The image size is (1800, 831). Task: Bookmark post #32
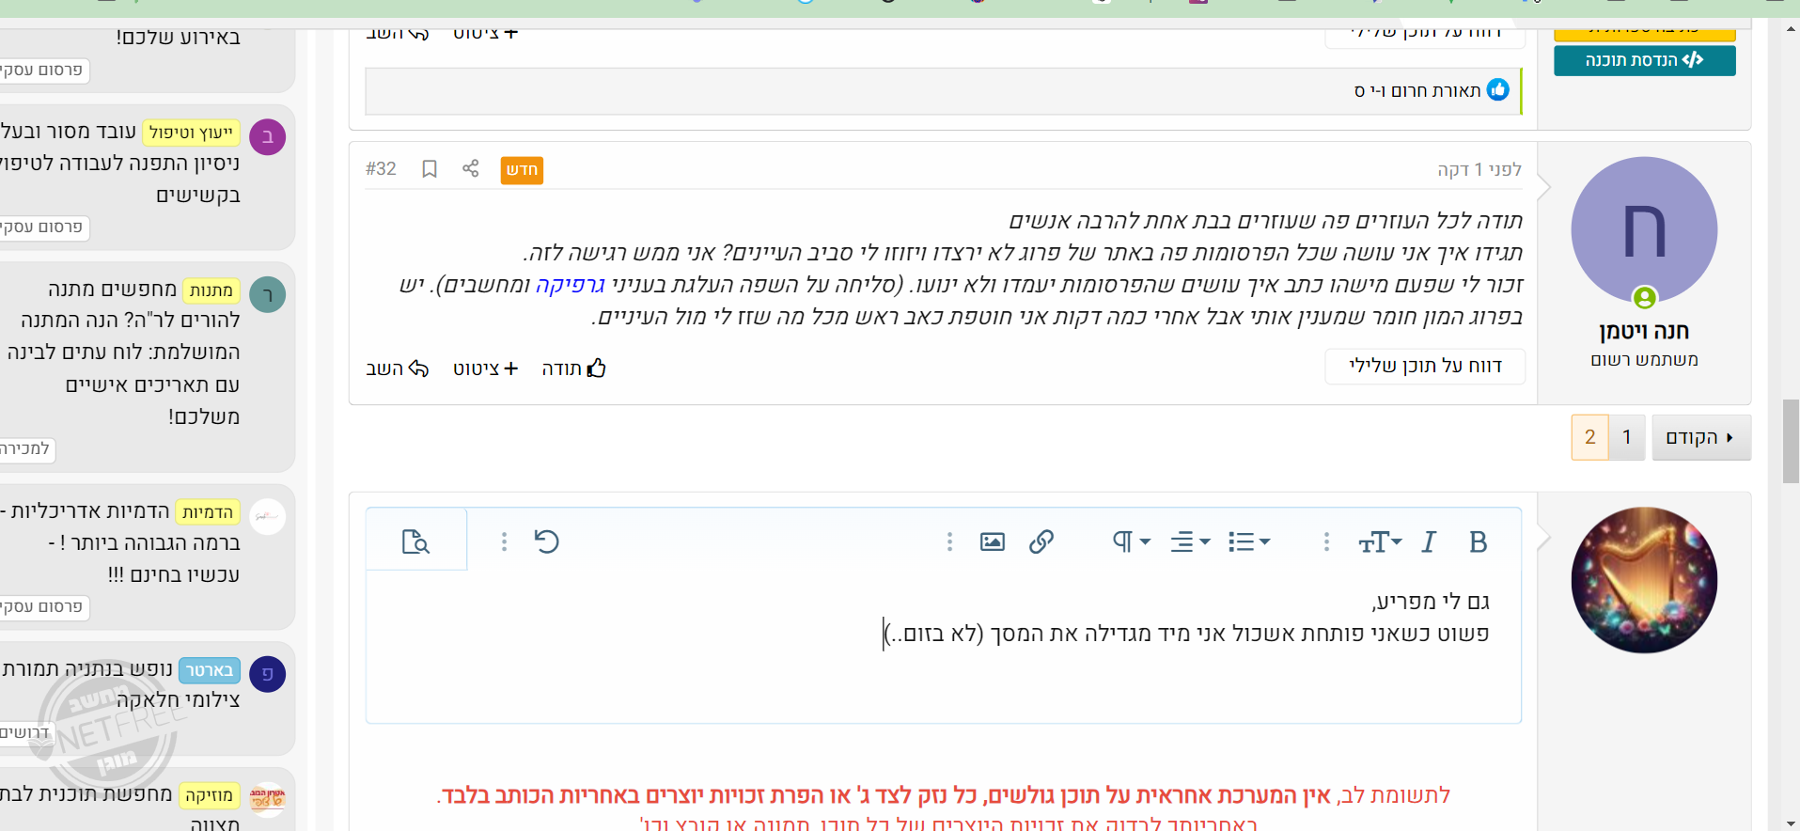(430, 169)
